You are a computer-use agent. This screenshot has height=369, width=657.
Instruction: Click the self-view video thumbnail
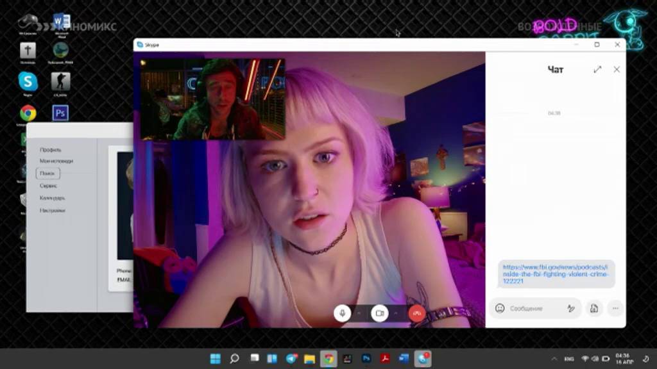tap(213, 99)
